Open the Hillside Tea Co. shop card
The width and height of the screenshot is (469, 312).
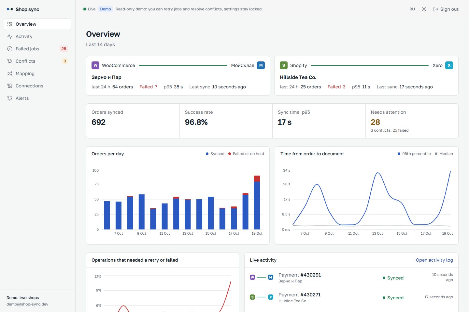point(366,76)
